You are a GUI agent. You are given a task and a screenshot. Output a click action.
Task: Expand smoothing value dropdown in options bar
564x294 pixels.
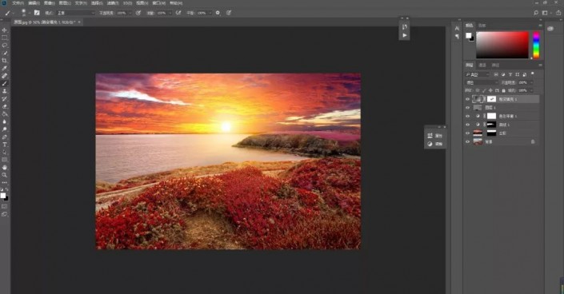tap(210, 13)
